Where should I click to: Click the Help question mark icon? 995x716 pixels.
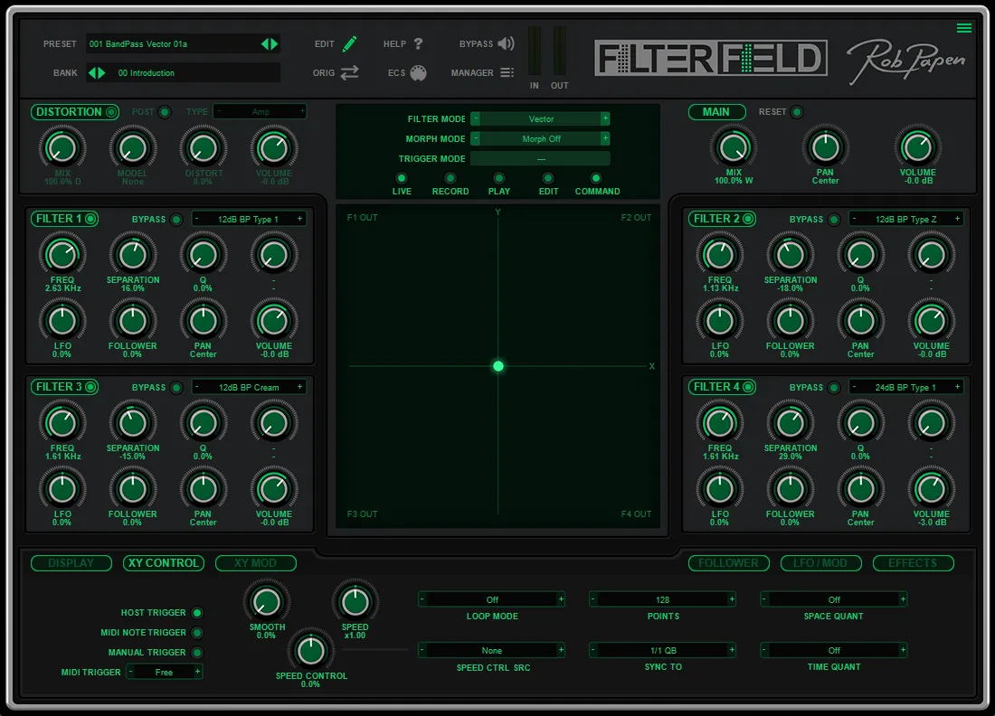(418, 43)
